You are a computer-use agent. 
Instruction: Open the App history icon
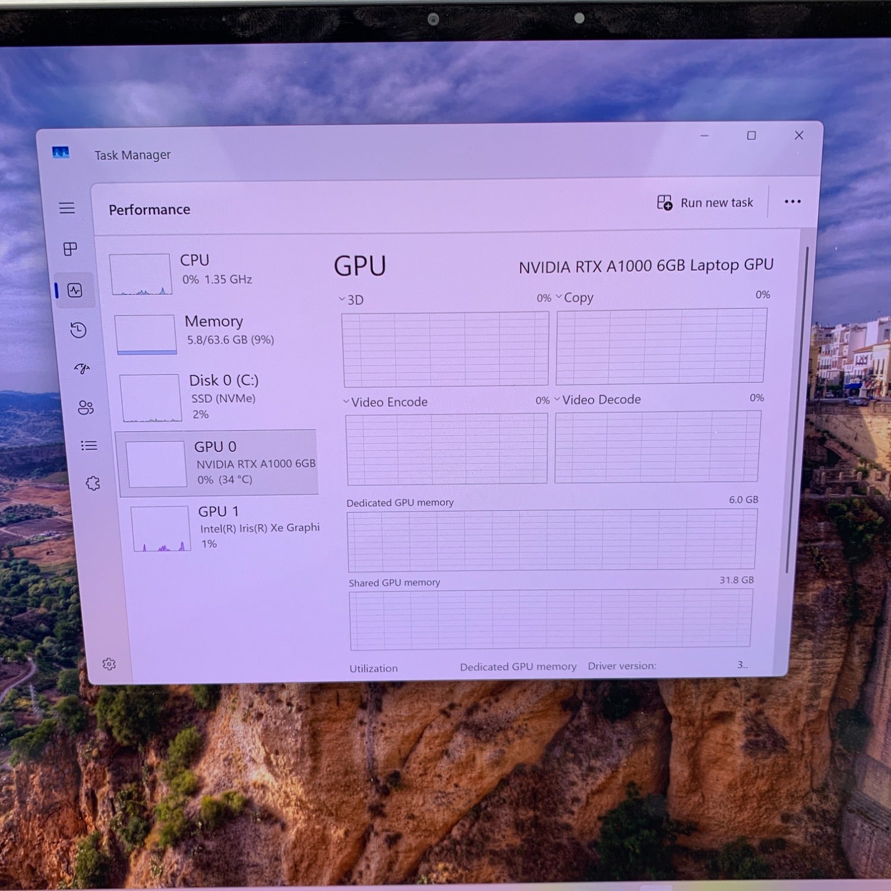tap(78, 330)
